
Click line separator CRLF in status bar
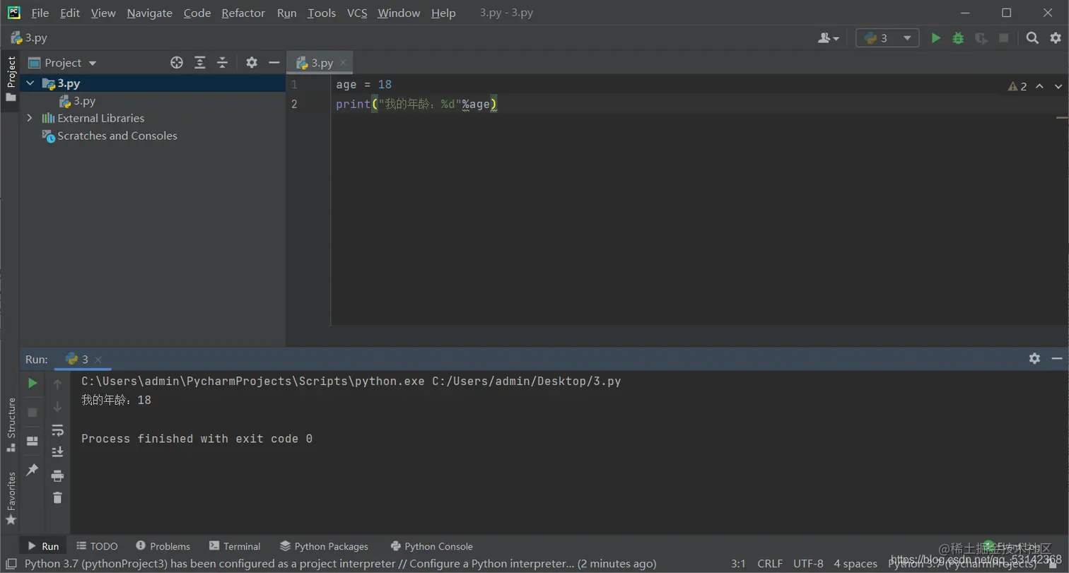pyautogui.click(x=770, y=564)
